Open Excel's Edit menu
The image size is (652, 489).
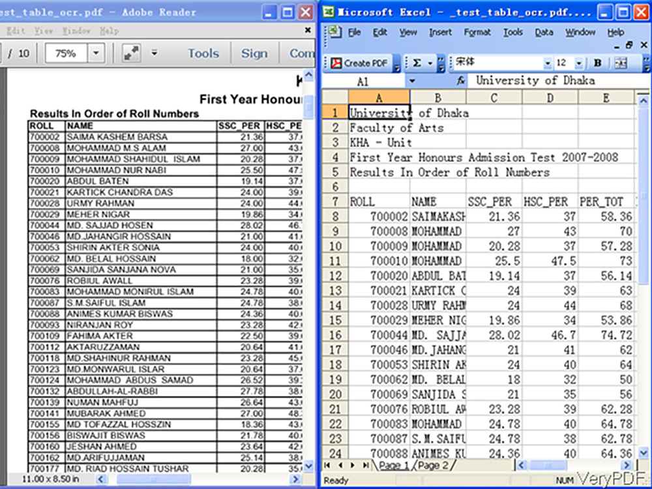point(379,33)
